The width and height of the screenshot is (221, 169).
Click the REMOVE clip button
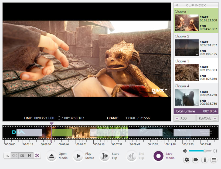(x=207, y=118)
